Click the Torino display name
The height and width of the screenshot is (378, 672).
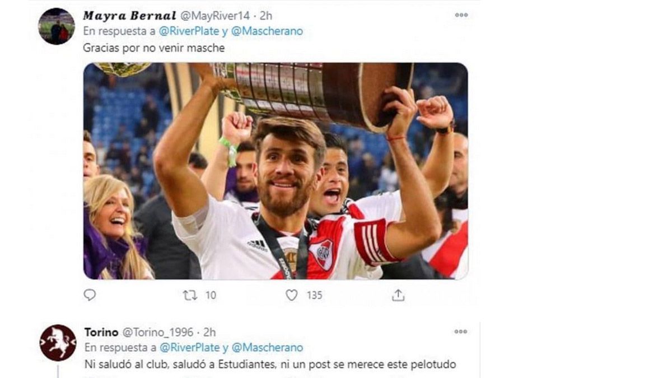pos(101,332)
